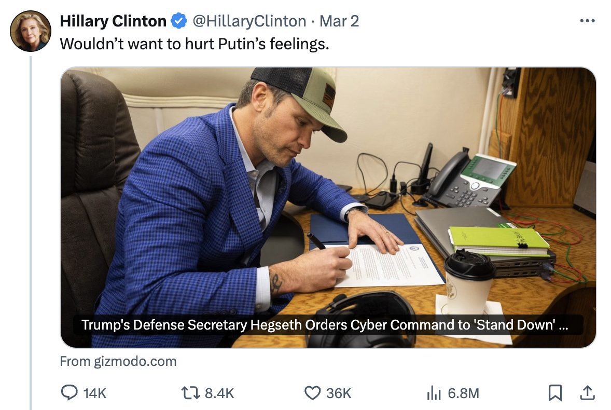The width and height of the screenshot is (611, 410).
Task: Bookmark this tweet
Action: [x=555, y=393]
